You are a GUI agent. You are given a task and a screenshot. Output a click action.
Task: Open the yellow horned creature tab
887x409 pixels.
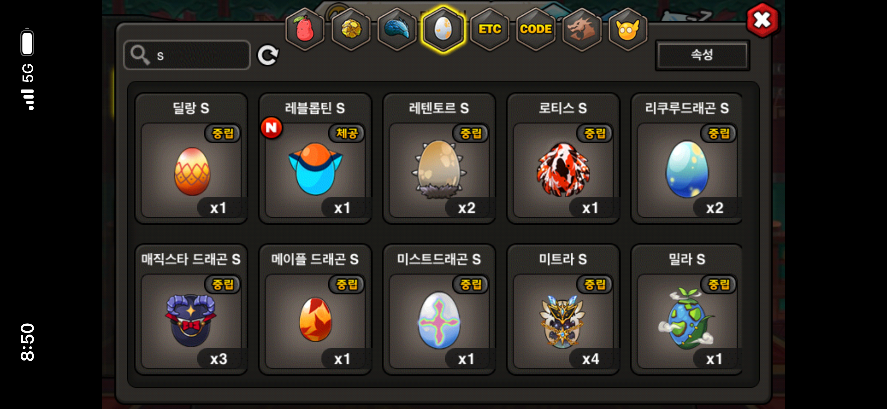click(x=628, y=30)
